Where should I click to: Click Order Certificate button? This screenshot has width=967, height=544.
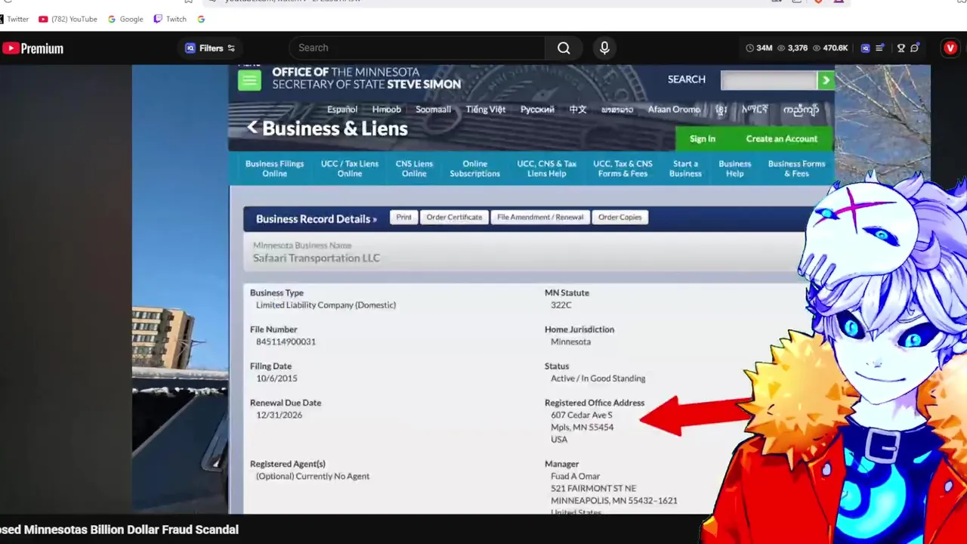454,217
